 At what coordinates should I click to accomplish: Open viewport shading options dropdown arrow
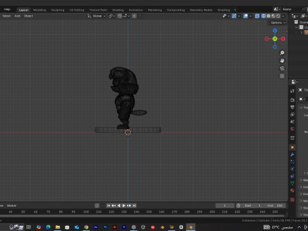coord(284,16)
